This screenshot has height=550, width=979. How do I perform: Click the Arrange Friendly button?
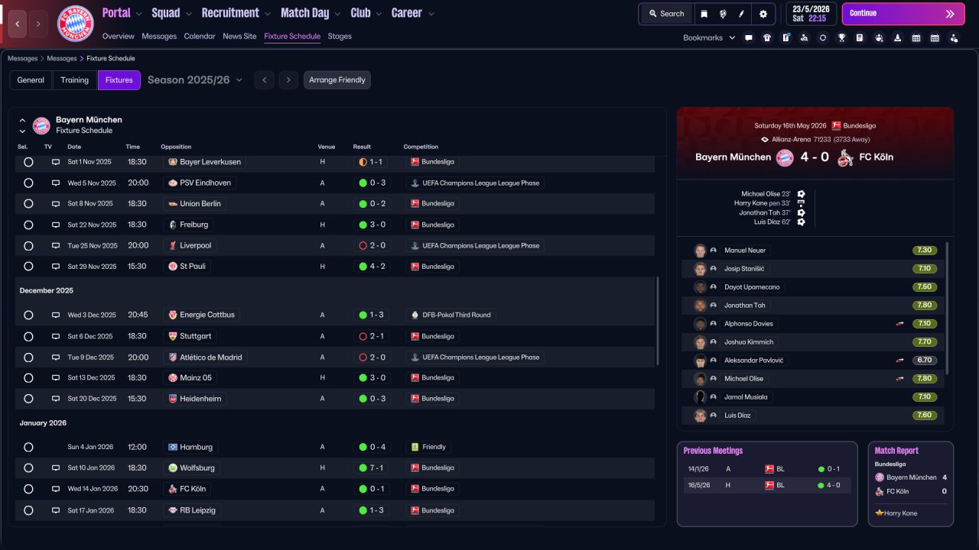337,80
